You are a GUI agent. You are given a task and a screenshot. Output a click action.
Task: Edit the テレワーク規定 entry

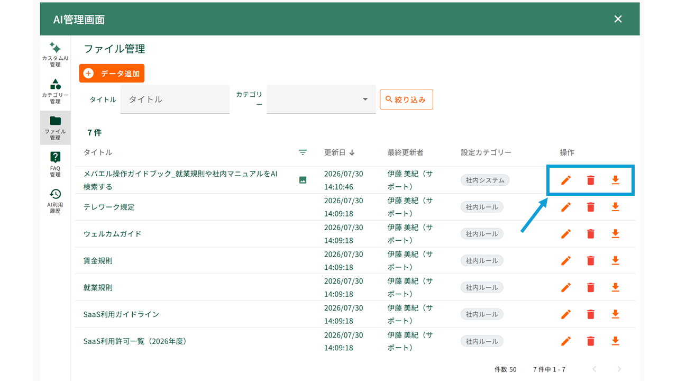(x=566, y=207)
